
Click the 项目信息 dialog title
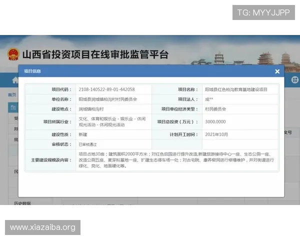[x=32, y=71]
